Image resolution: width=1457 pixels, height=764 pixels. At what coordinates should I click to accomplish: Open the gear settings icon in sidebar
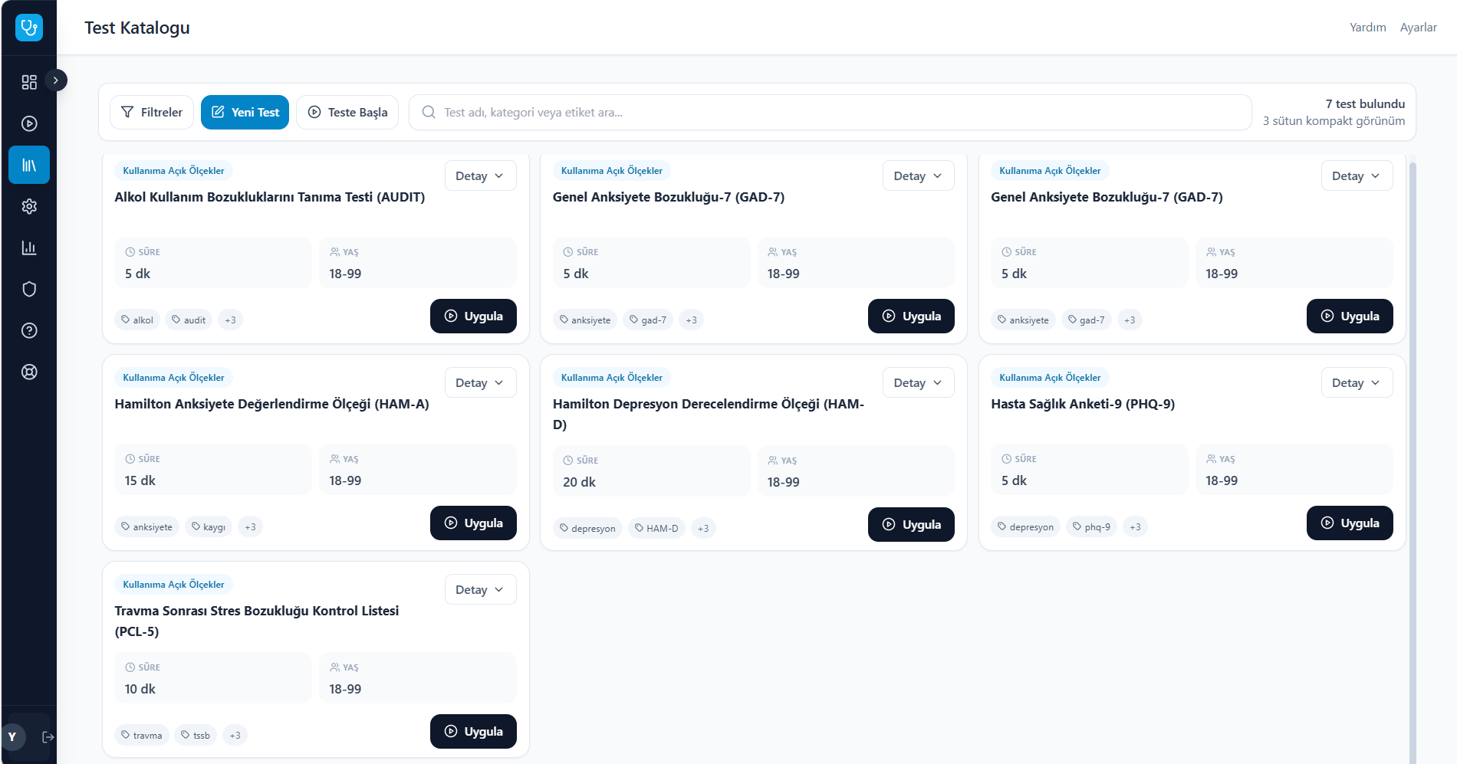point(29,206)
